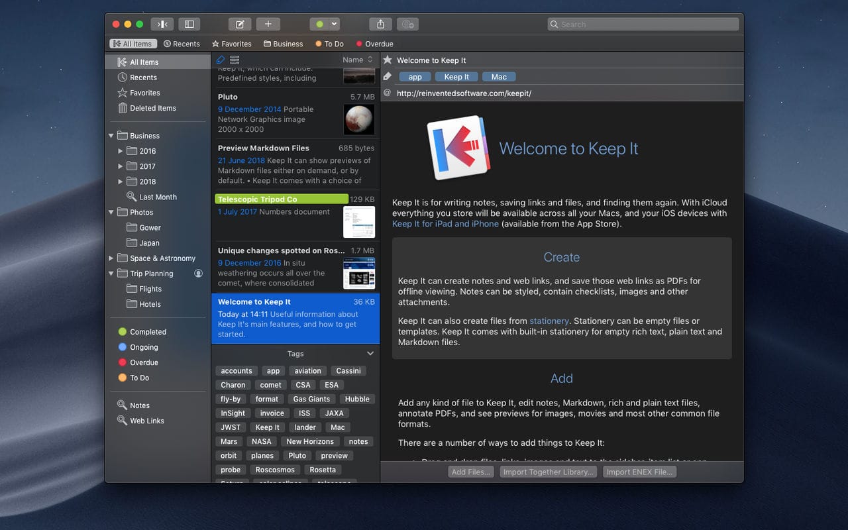Open the 'Keep It for iPad and iPhone' link
Image resolution: width=848 pixels, height=530 pixels.
tap(445, 224)
